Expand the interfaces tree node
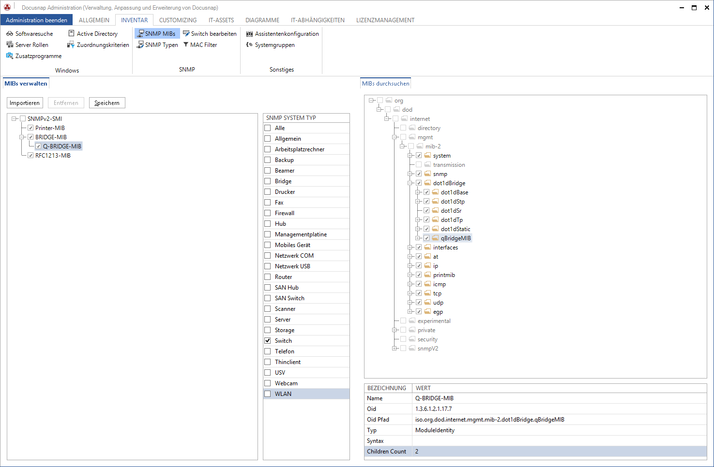Viewport: 714px width, 467px height. click(410, 248)
